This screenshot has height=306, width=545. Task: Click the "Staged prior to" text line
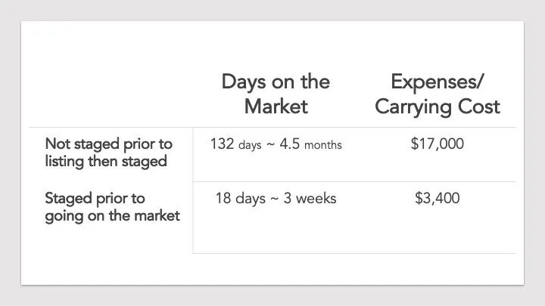[95, 199]
